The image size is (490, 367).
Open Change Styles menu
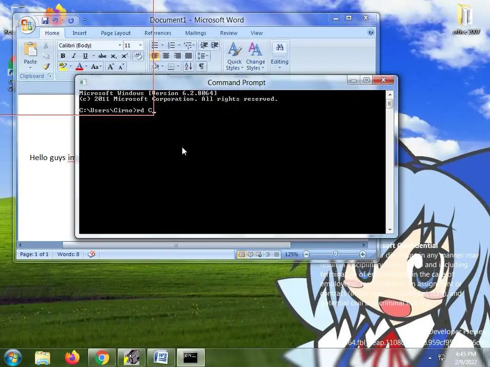256,56
